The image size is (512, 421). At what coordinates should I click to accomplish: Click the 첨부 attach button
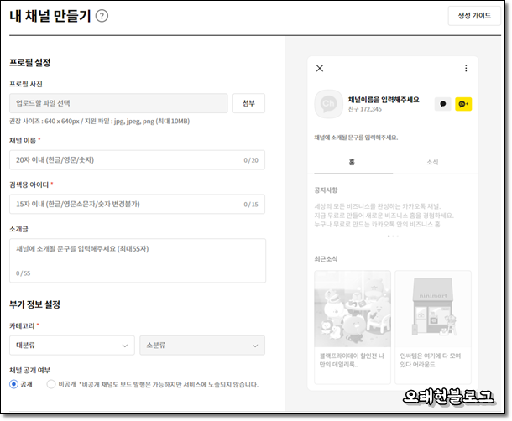pyautogui.click(x=248, y=103)
